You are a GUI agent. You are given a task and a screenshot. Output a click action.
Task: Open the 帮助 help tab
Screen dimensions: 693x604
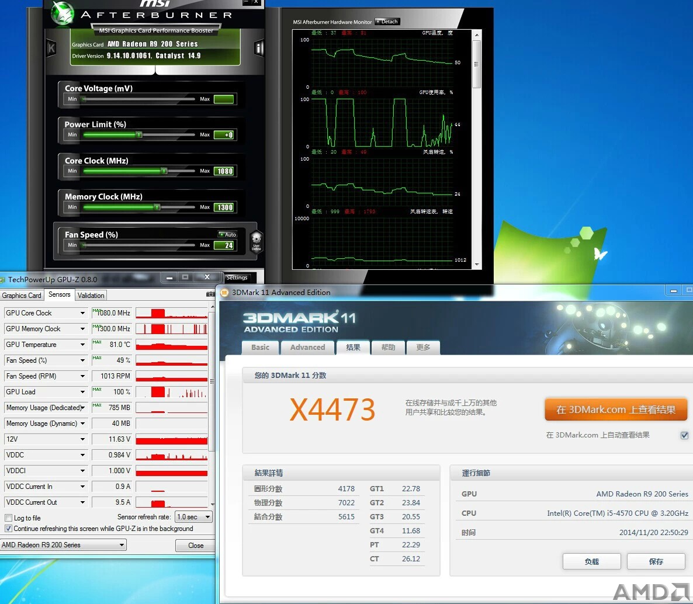coord(388,348)
